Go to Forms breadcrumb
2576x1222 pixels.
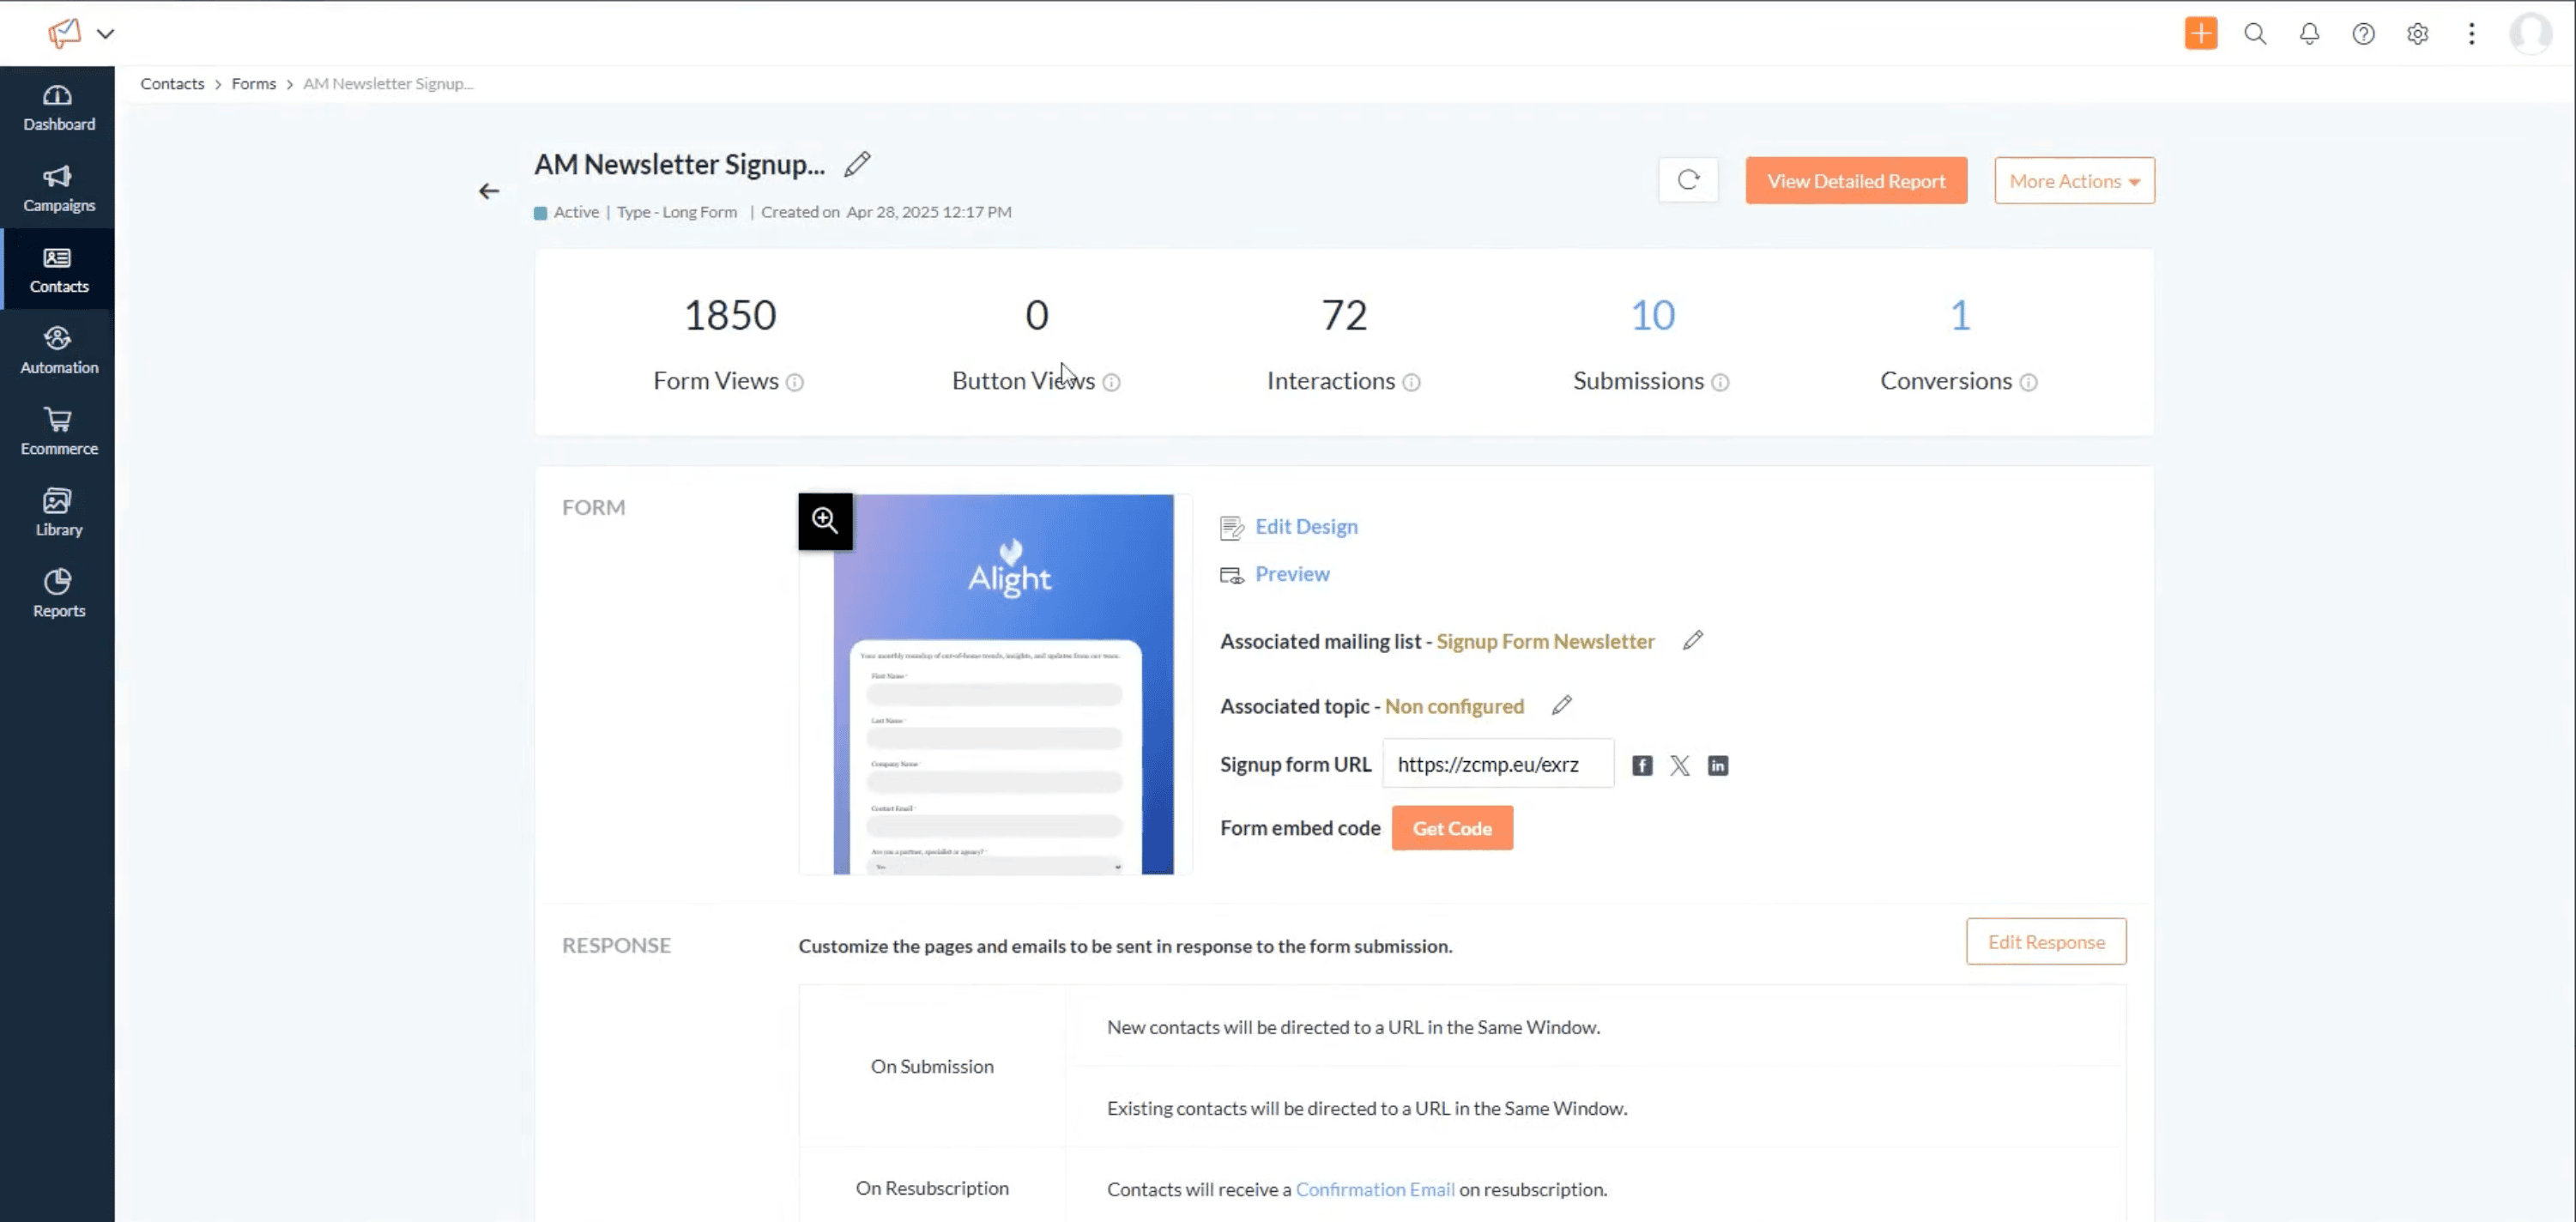tap(254, 84)
